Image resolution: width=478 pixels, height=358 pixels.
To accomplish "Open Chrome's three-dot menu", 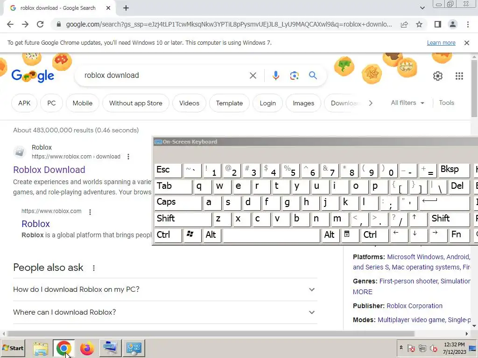I will click(468, 24).
